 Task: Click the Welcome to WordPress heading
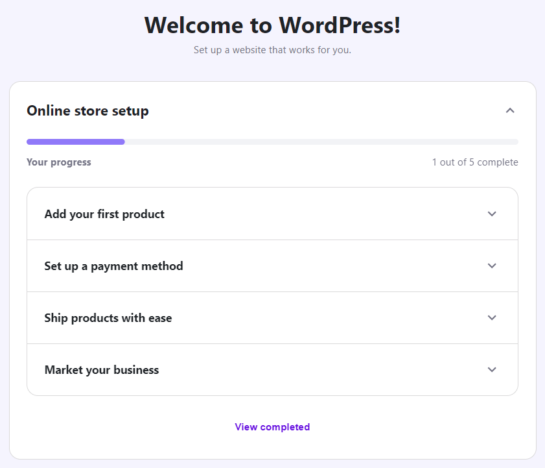[x=272, y=25]
